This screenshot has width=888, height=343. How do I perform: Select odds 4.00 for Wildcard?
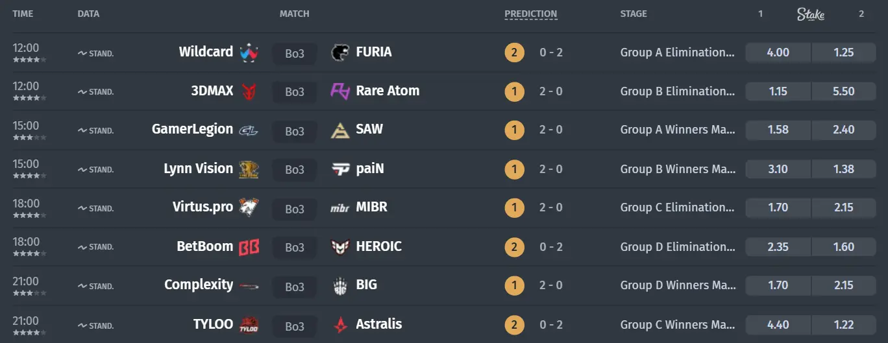pyautogui.click(x=778, y=53)
